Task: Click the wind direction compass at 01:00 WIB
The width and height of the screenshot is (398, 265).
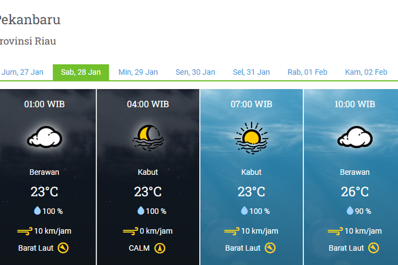Action: point(64,248)
